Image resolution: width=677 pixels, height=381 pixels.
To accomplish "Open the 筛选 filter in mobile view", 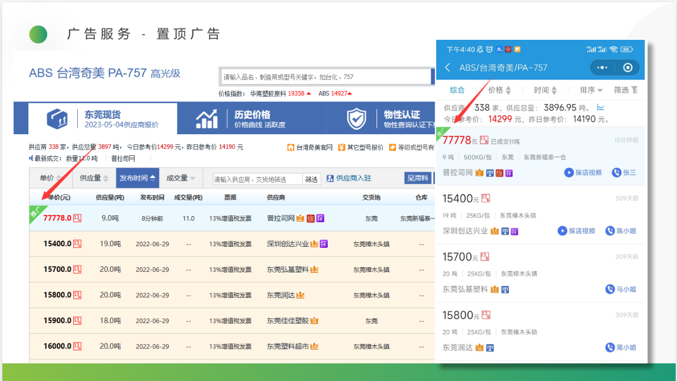I will click(626, 90).
